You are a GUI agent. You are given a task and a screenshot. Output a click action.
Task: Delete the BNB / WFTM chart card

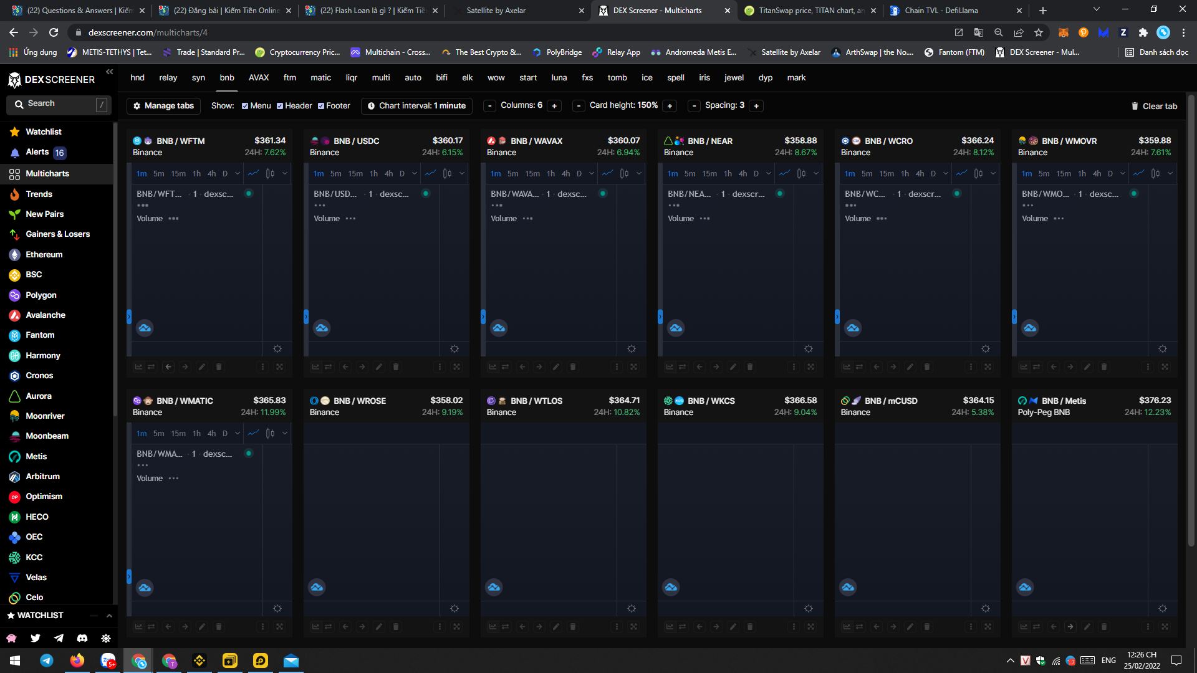(218, 367)
